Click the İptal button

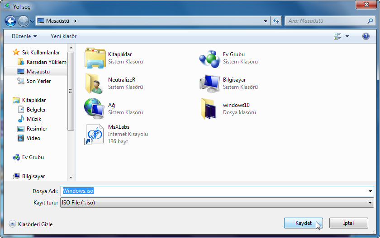348,223
